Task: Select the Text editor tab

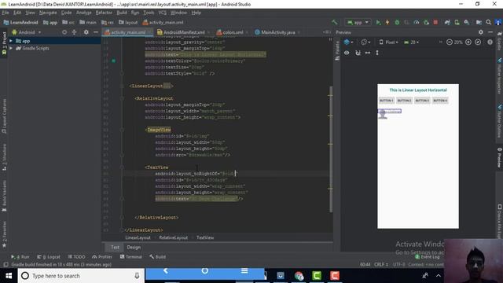Action: pyautogui.click(x=115, y=248)
